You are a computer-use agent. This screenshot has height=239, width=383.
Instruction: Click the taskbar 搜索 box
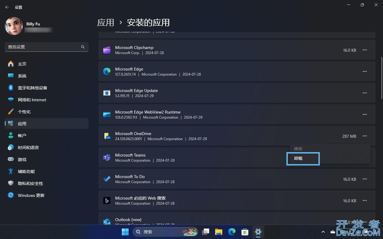coord(165,232)
